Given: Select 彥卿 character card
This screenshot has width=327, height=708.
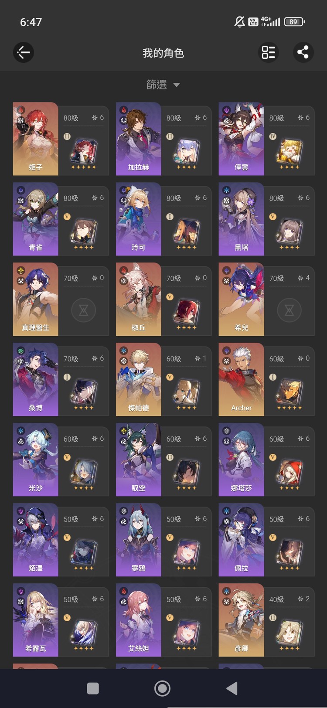Looking at the screenshot, I should click(x=266, y=620).
